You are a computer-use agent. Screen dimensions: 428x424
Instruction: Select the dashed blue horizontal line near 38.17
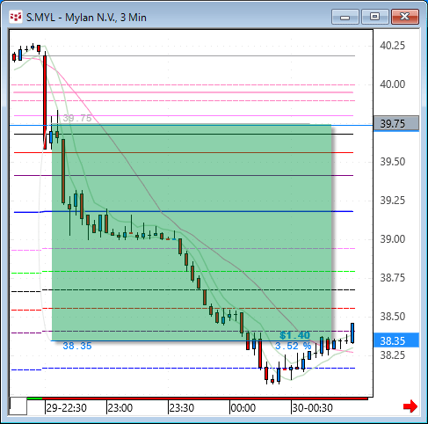[183, 369]
